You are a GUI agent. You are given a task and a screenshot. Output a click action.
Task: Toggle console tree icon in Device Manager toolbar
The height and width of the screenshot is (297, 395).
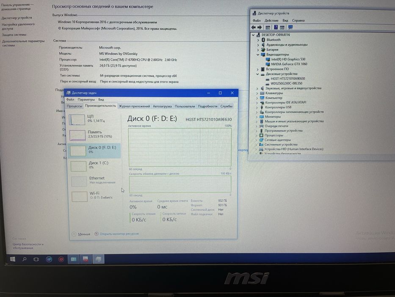268,27
